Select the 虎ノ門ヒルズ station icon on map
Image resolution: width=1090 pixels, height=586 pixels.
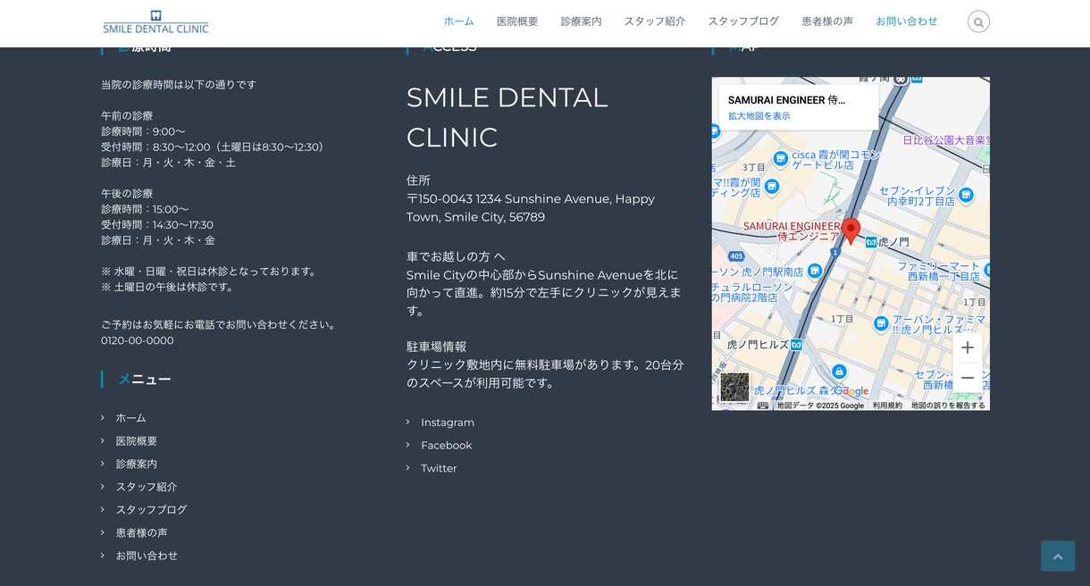796,345
